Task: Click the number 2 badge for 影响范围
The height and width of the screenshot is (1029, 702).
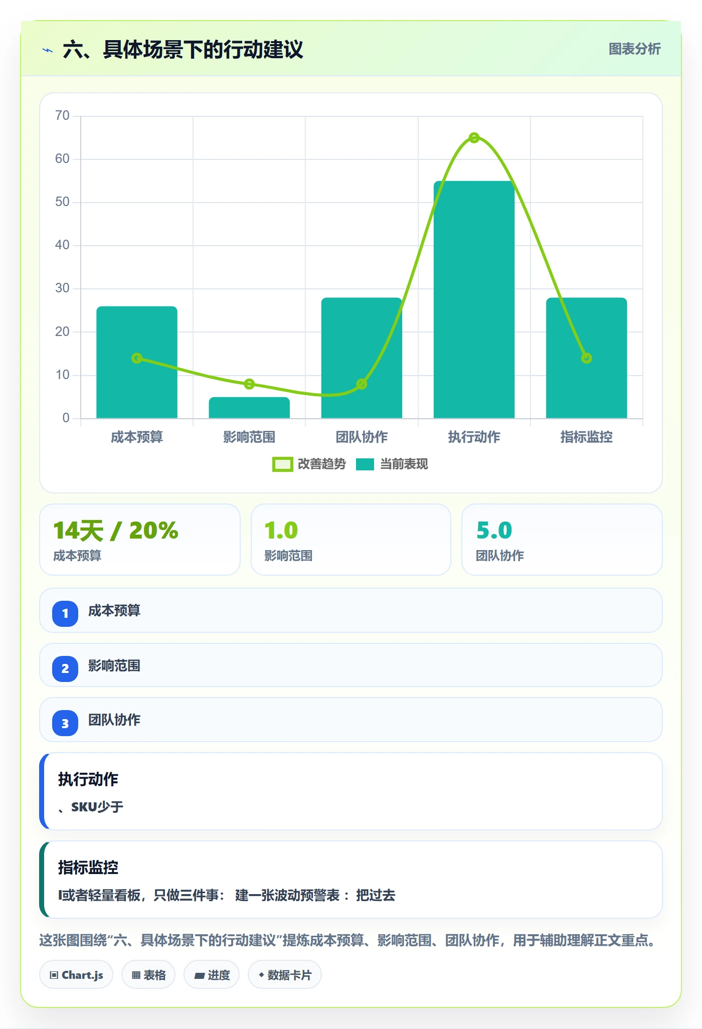Action: (65, 668)
